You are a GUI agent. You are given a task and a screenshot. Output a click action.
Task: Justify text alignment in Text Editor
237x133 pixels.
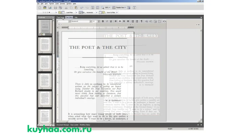(128, 21)
